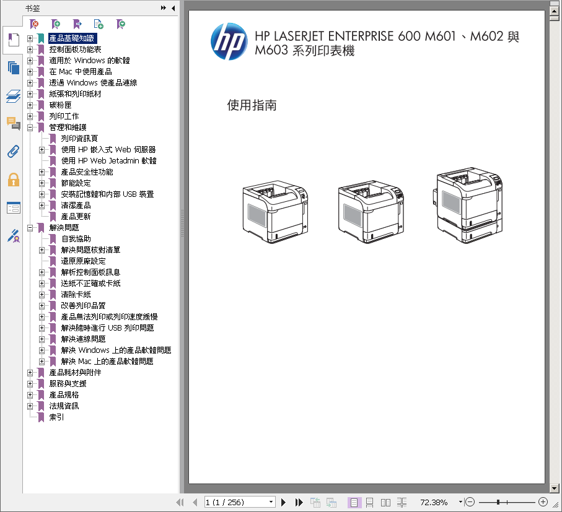Image resolution: width=562 pixels, height=512 pixels.
Task: Open the digital Signatures panel
Action: tap(13, 236)
